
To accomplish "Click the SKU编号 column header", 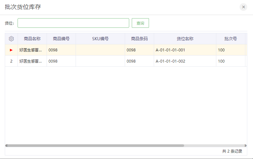I will coord(100,39).
